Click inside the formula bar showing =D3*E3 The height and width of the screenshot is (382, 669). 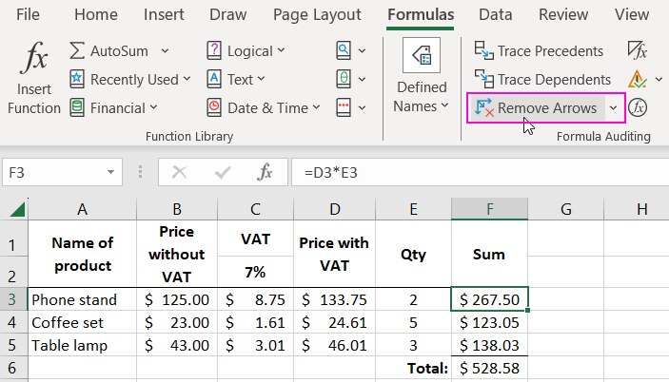[x=476, y=173]
